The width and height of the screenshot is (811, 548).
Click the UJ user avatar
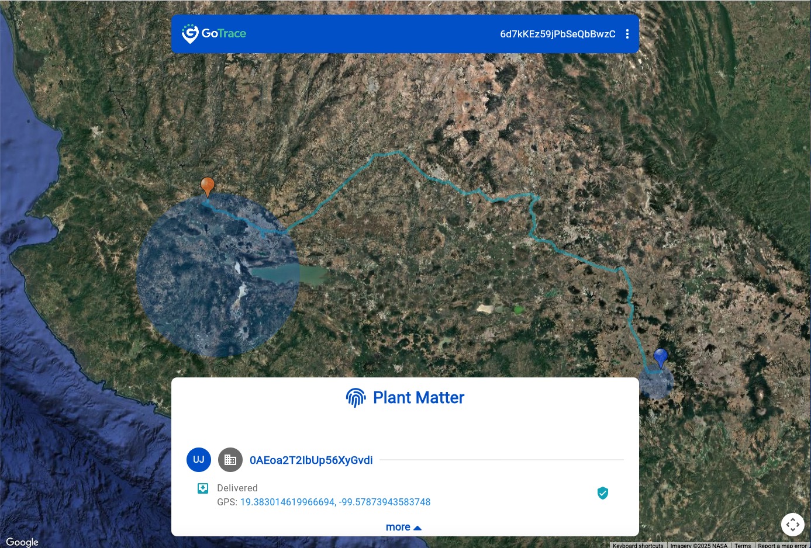199,460
